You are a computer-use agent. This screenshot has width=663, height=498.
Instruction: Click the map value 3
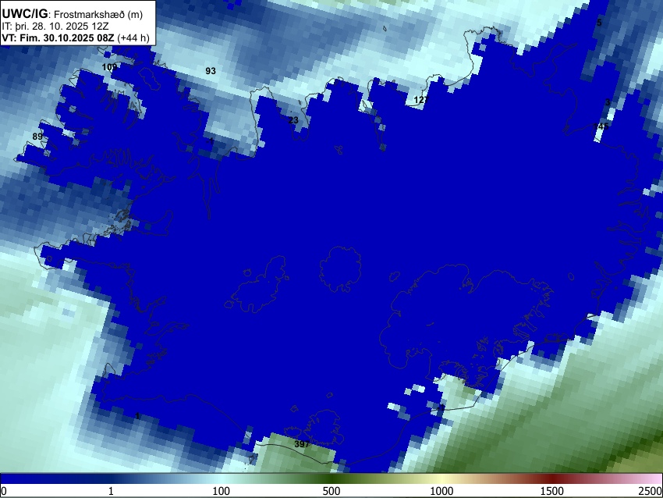click(x=608, y=102)
